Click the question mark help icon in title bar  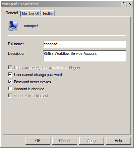tap(124, 4)
